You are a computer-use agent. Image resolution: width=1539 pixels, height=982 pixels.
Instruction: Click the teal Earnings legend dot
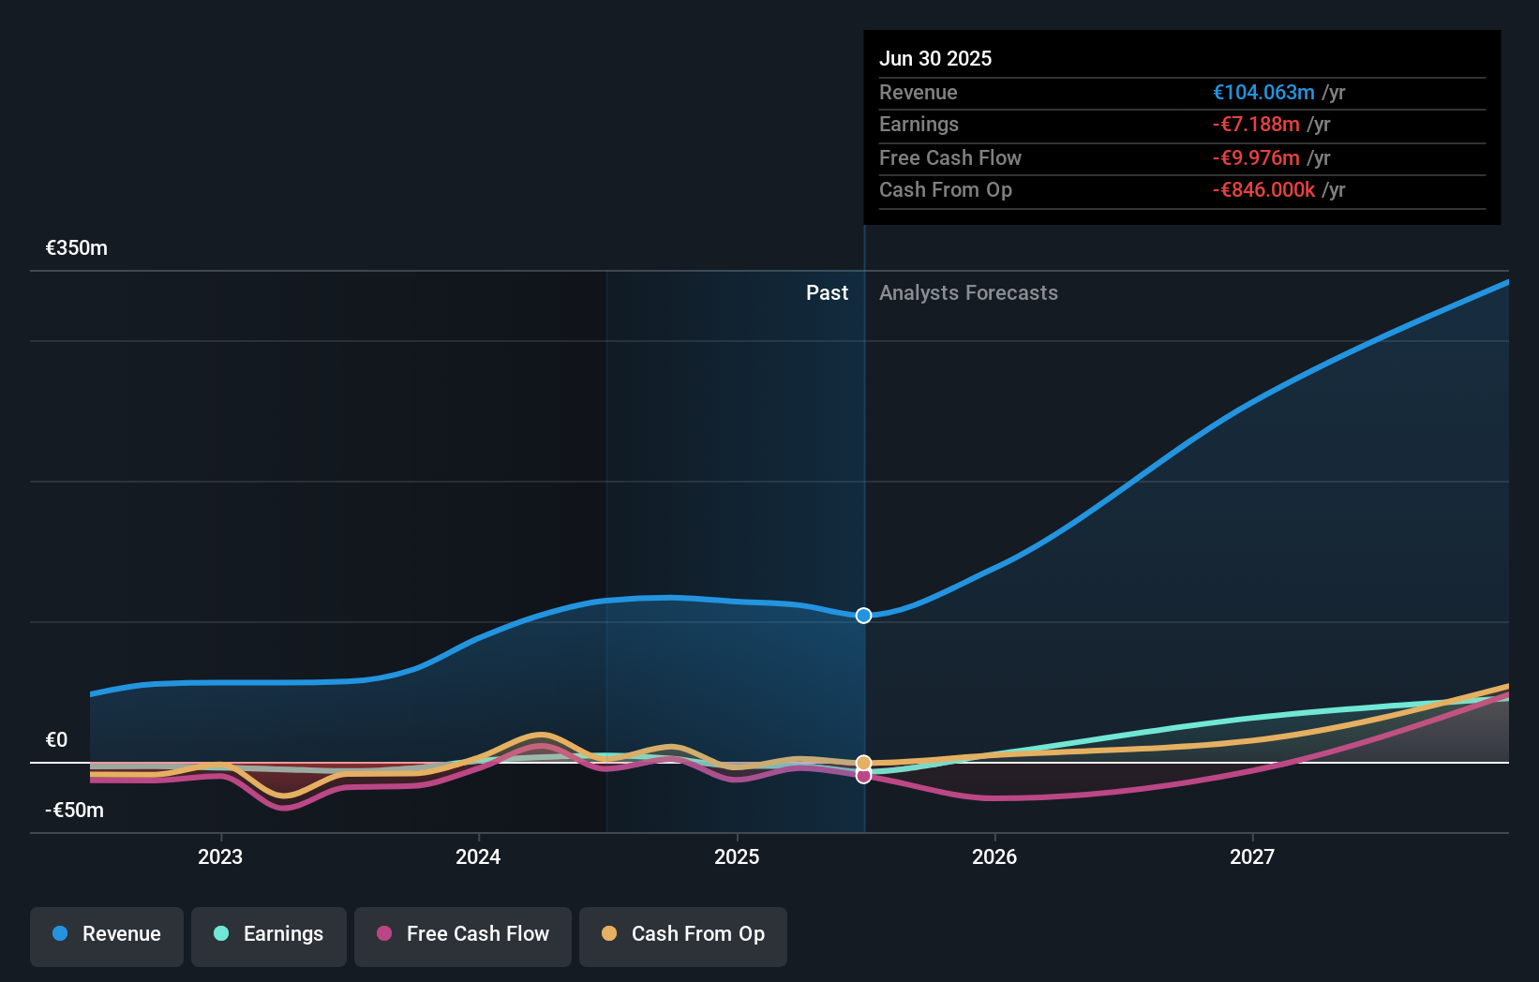(x=220, y=934)
